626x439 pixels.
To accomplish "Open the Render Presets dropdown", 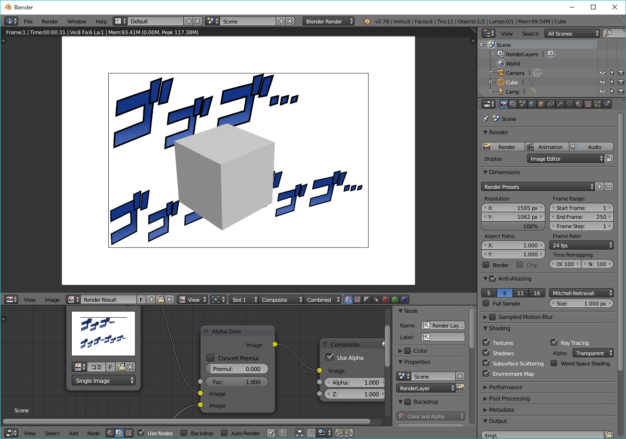I will [x=538, y=186].
